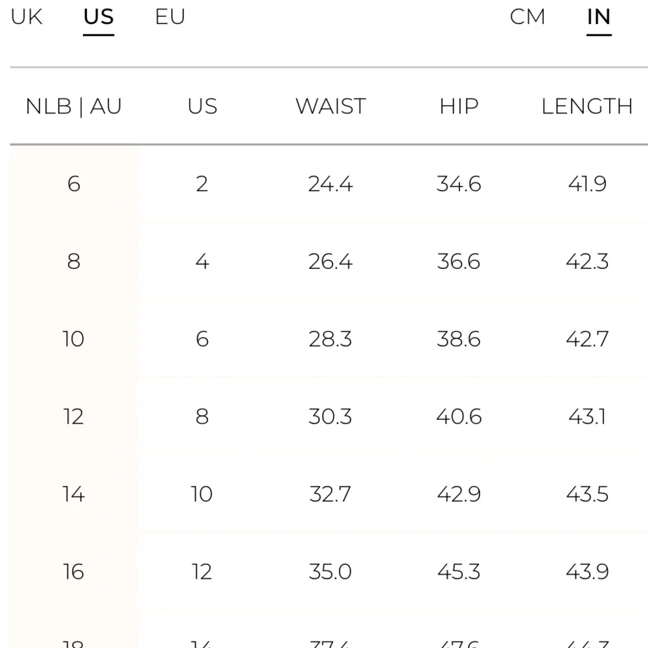Select the NLB size 14 row
The height and width of the screenshot is (648, 648).
(x=74, y=494)
